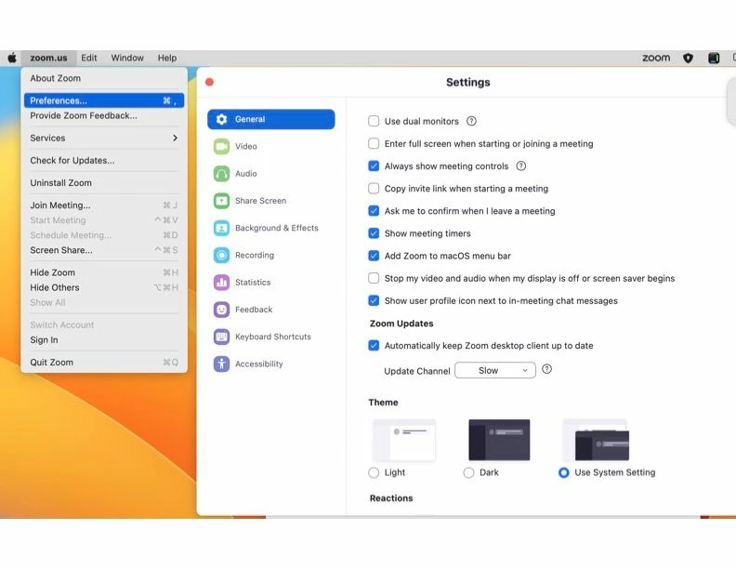The width and height of the screenshot is (736, 569).
Task: Uncheck Show meeting timers
Action: click(374, 233)
